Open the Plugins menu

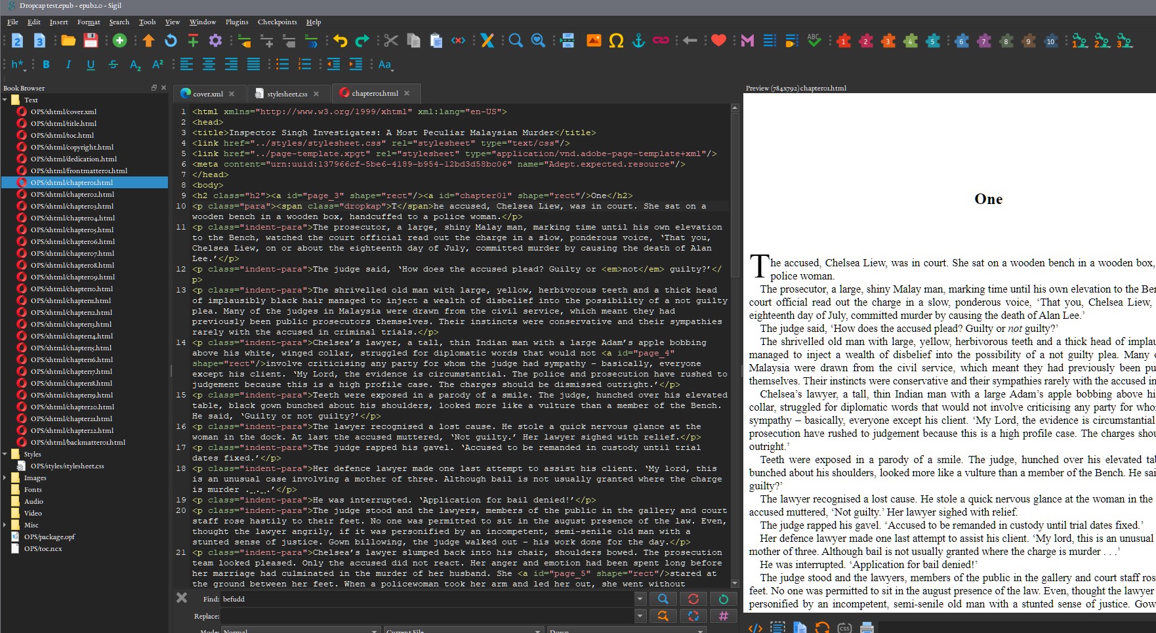[237, 22]
